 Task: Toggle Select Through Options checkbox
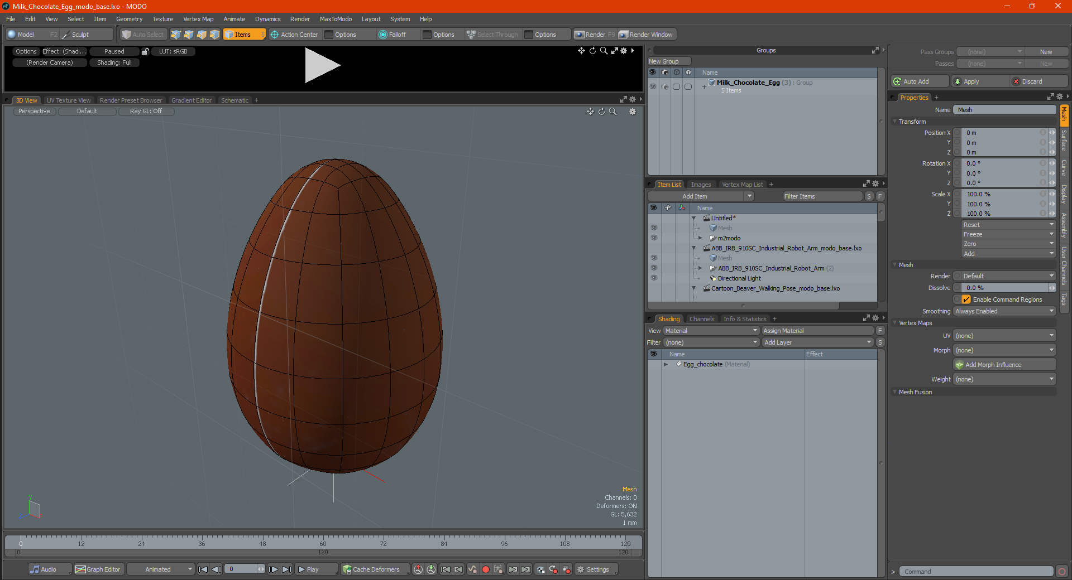(x=529, y=35)
